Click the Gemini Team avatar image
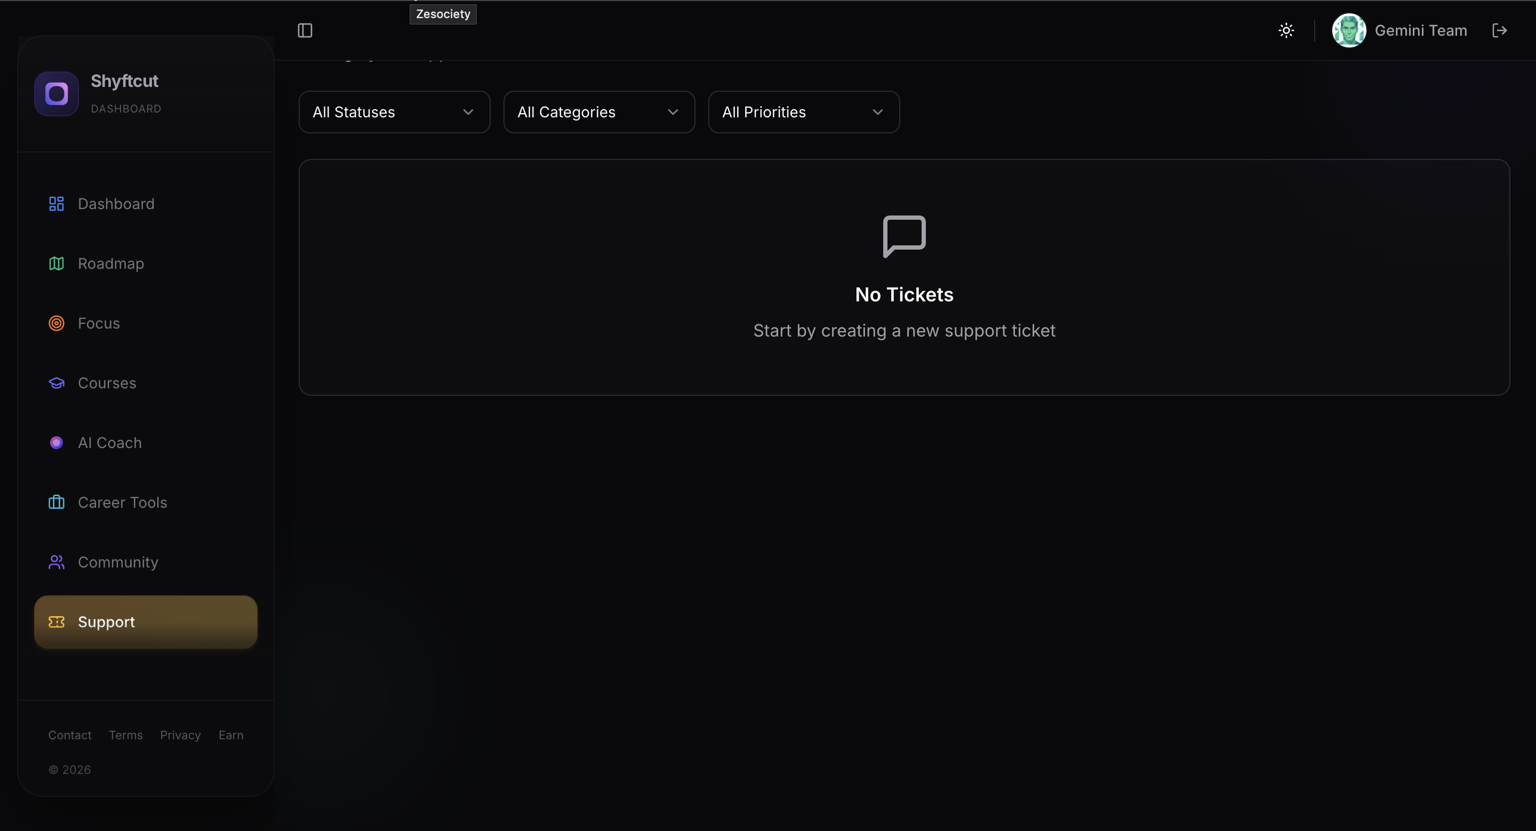 pyautogui.click(x=1349, y=30)
